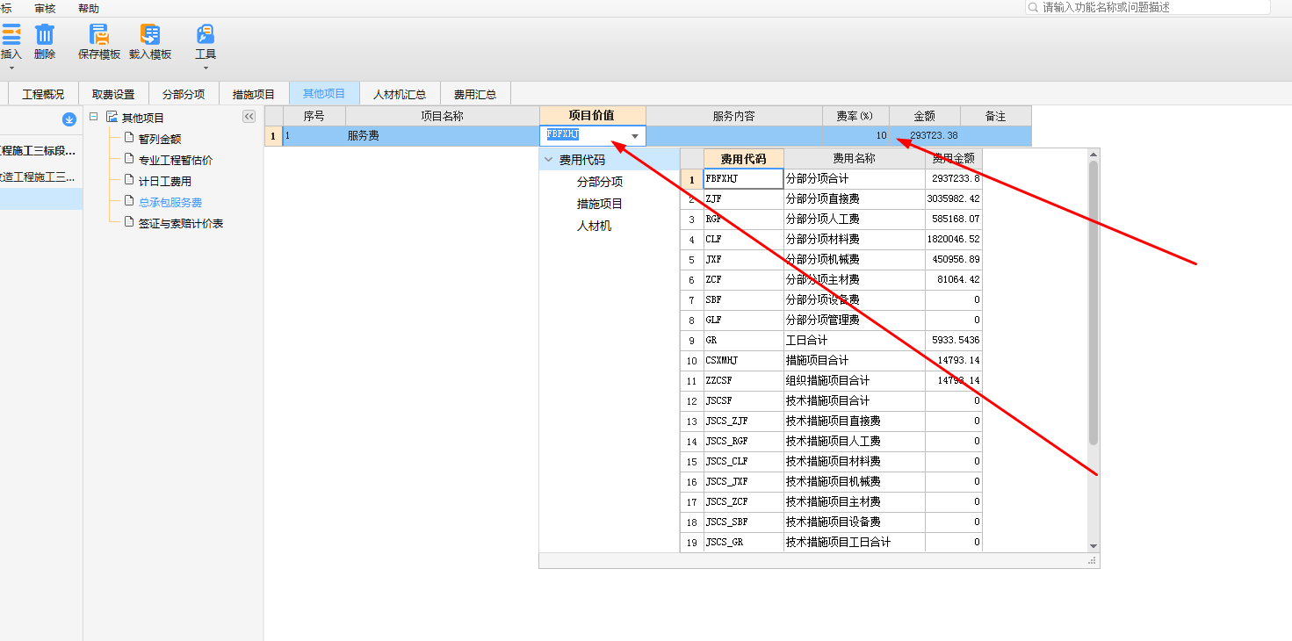Select 专业工程暂估价 in the tree
Screen dimensions: 1292x641
(x=176, y=160)
